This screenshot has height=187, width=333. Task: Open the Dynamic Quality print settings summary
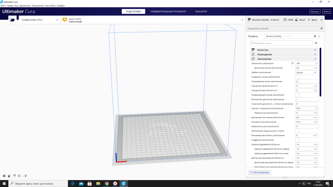point(285,20)
